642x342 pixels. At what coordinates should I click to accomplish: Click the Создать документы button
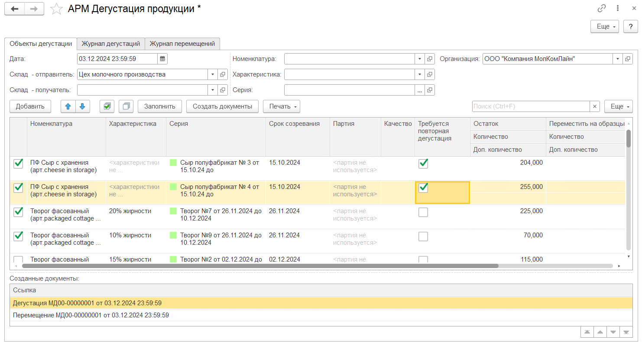(x=222, y=106)
